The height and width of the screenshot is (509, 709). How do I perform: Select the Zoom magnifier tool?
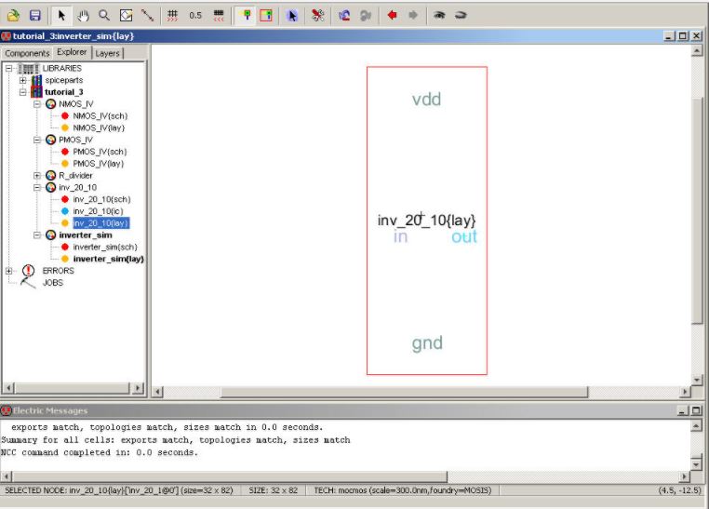[104, 15]
